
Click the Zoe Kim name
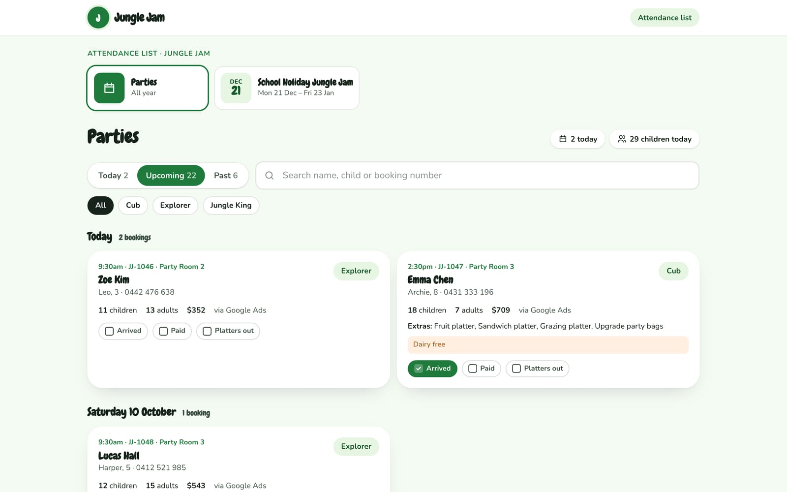[x=114, y=280]
